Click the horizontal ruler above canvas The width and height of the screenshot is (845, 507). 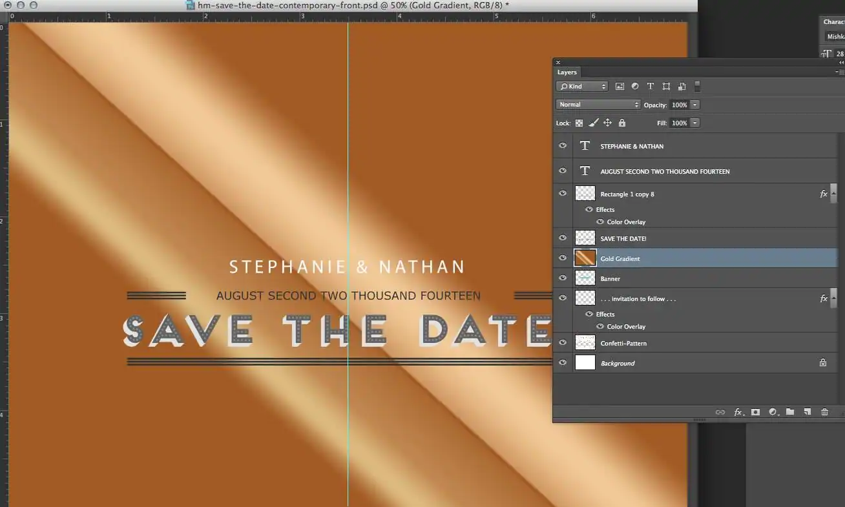(348, 17)
